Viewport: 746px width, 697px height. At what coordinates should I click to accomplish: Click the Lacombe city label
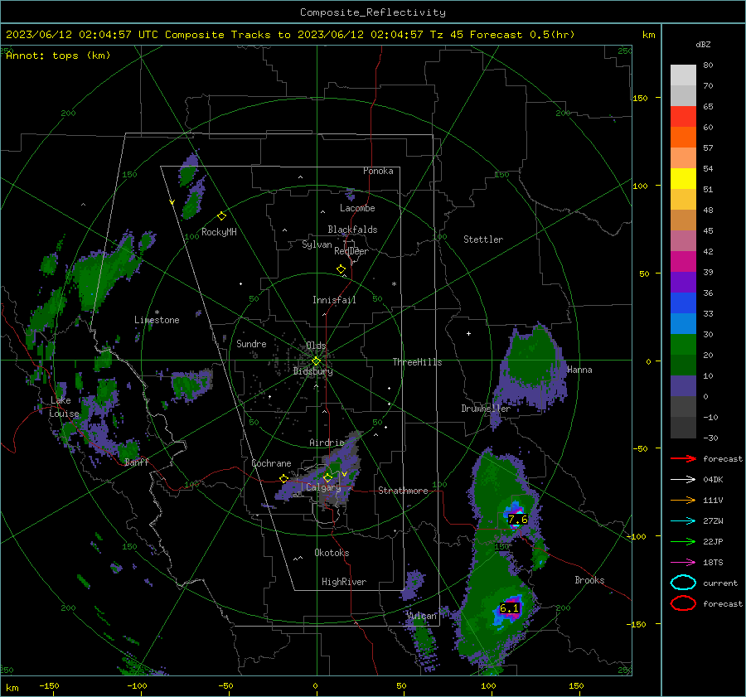pyautogui.click(x=357, y=208)
